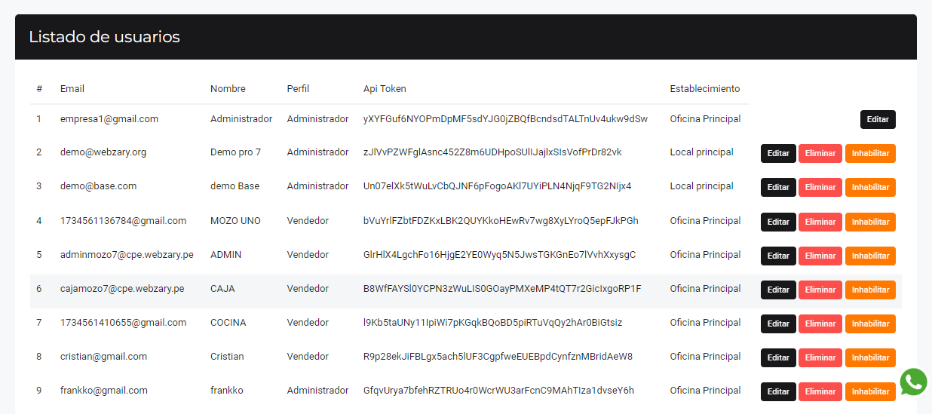Edit the CAJA user row
The height and width of the screenshot is (414, 932).
[778, 290]
